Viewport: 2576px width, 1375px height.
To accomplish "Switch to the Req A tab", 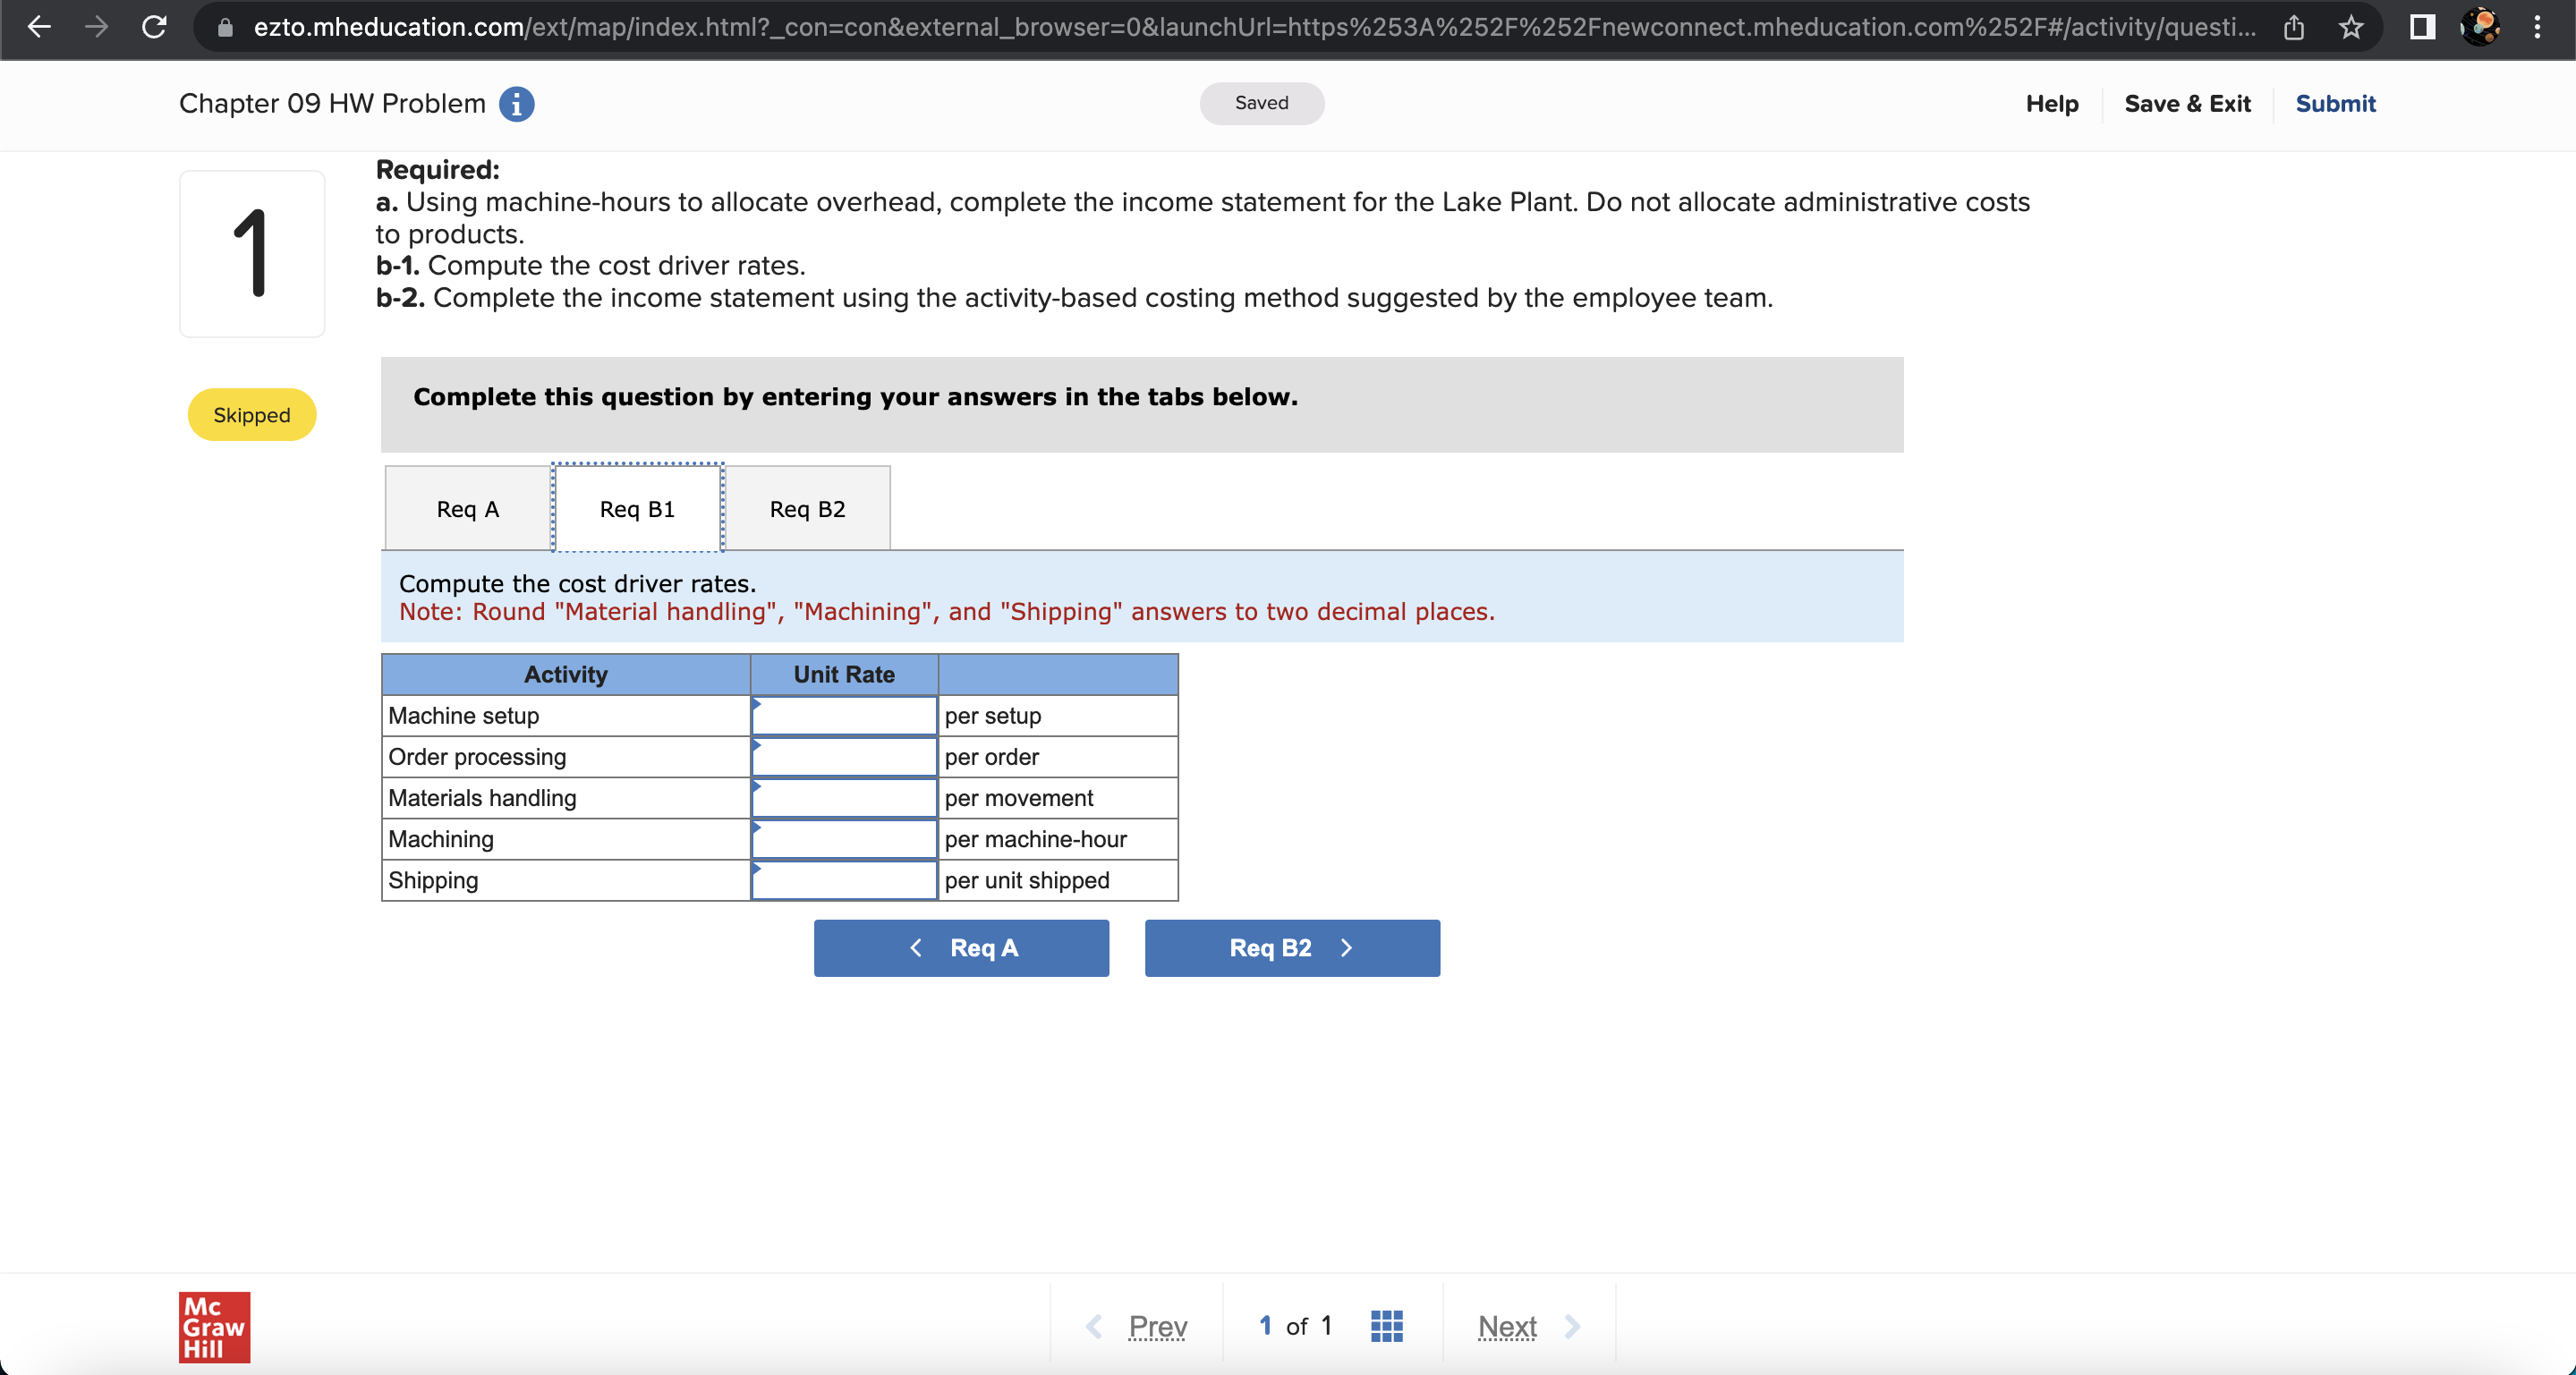I will 467,509.
